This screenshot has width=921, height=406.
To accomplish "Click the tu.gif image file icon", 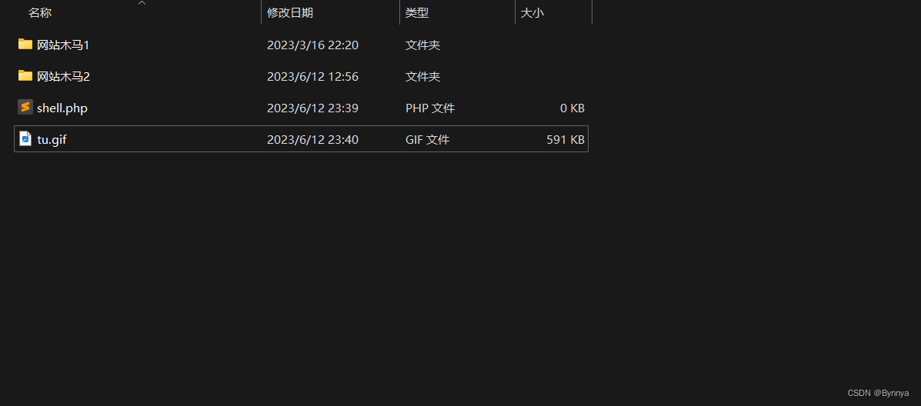I will coord(25,139).
